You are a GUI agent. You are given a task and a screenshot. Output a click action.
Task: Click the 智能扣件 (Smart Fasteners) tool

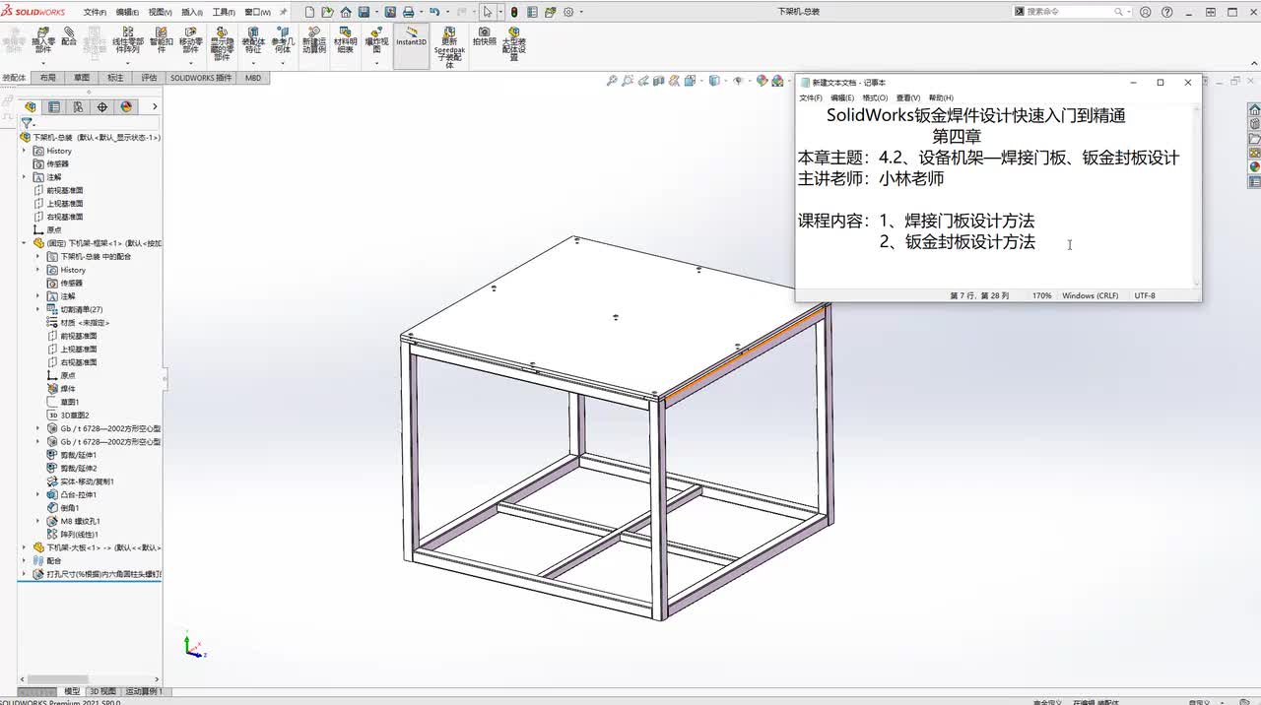[162, 40]
